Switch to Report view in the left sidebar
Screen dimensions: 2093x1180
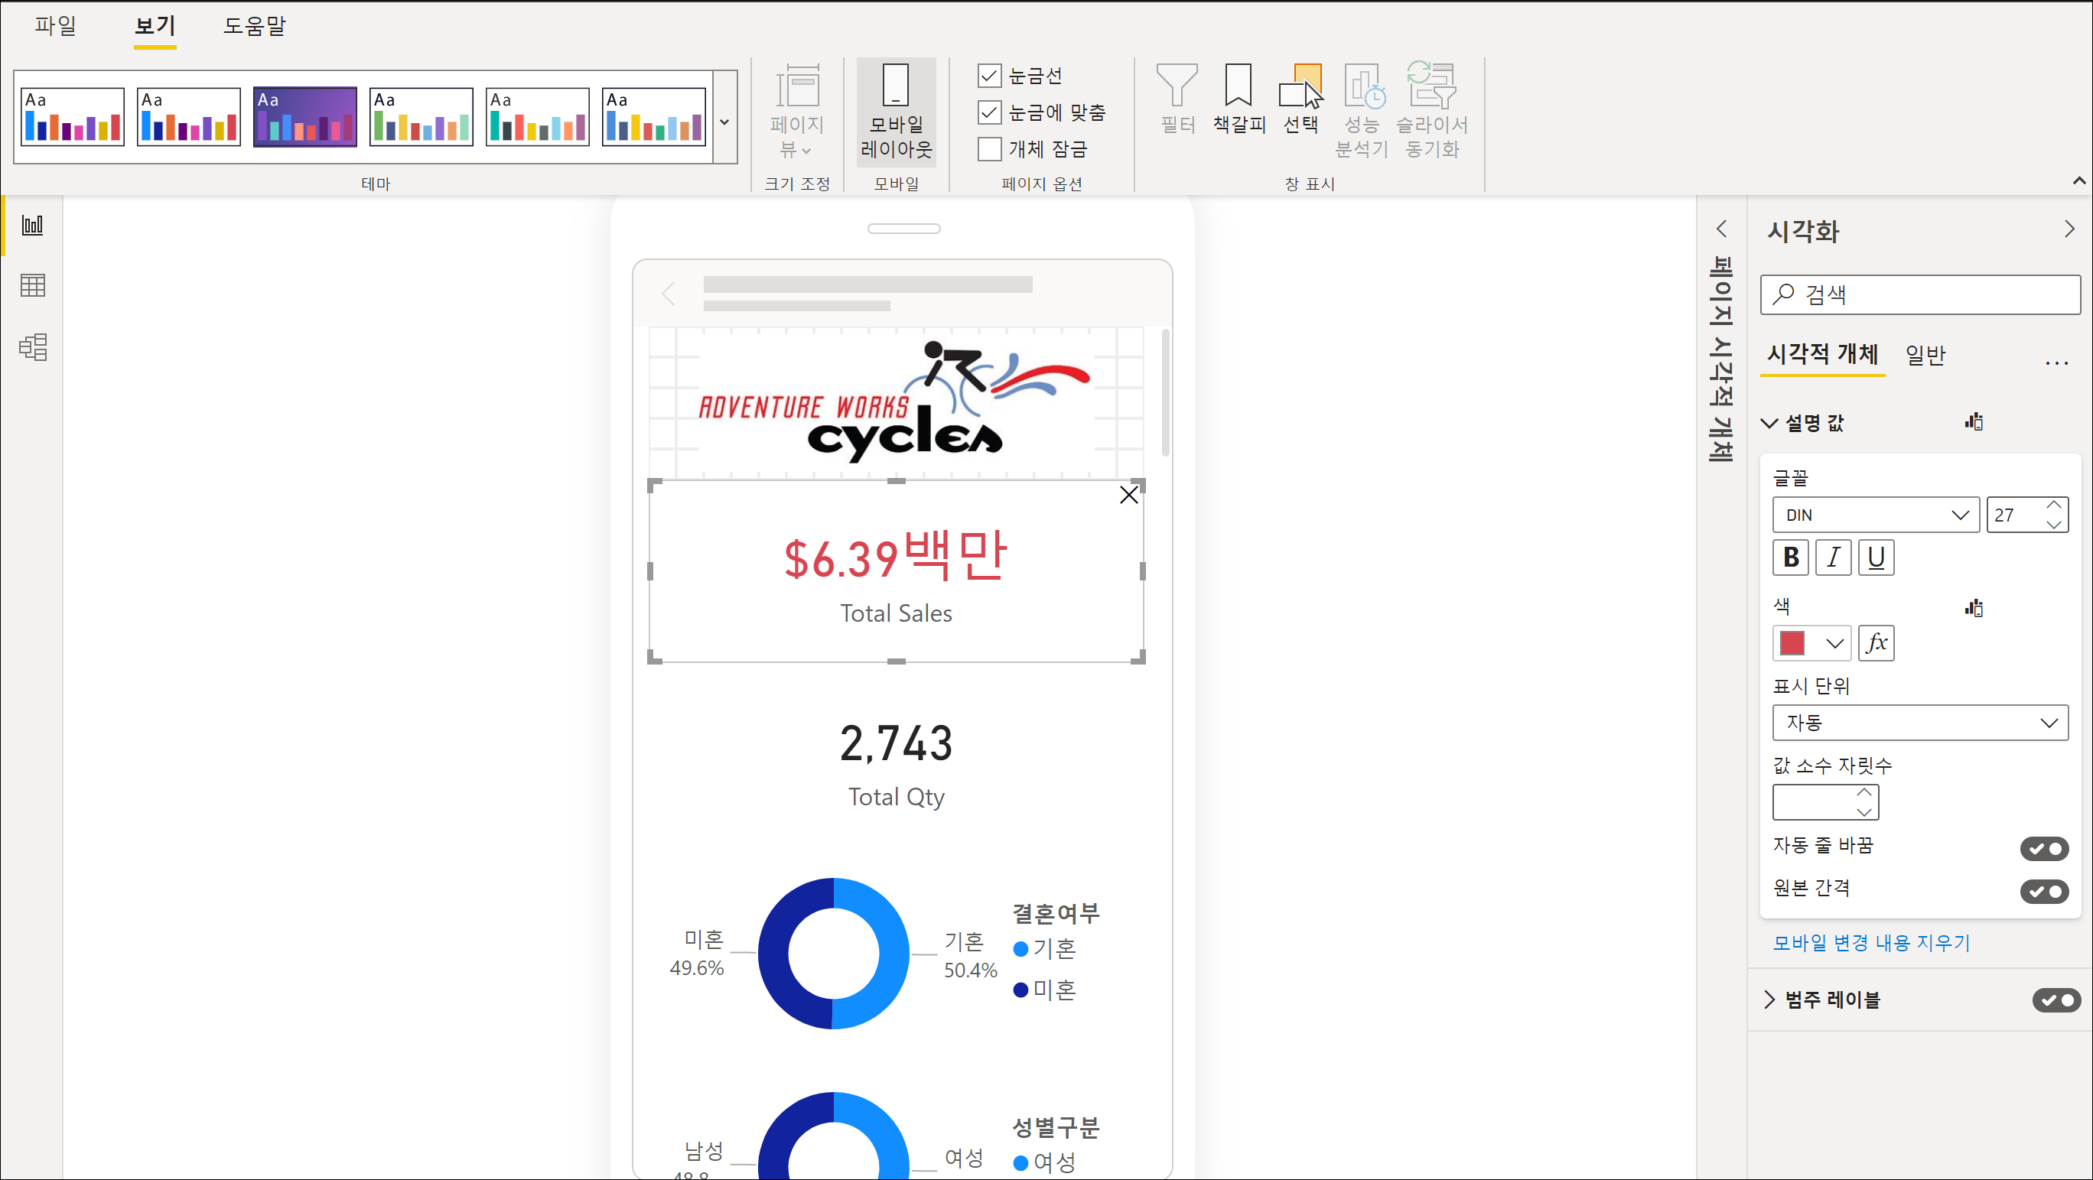(32, 225)
